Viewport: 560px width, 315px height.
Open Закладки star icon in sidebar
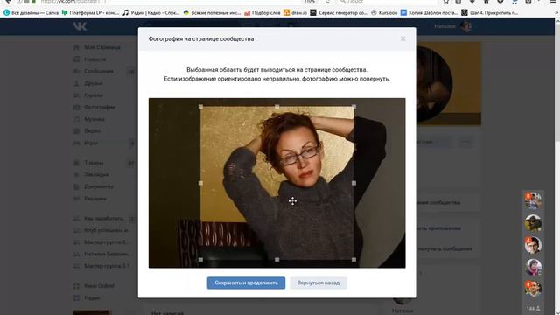(x=76, y=175)
